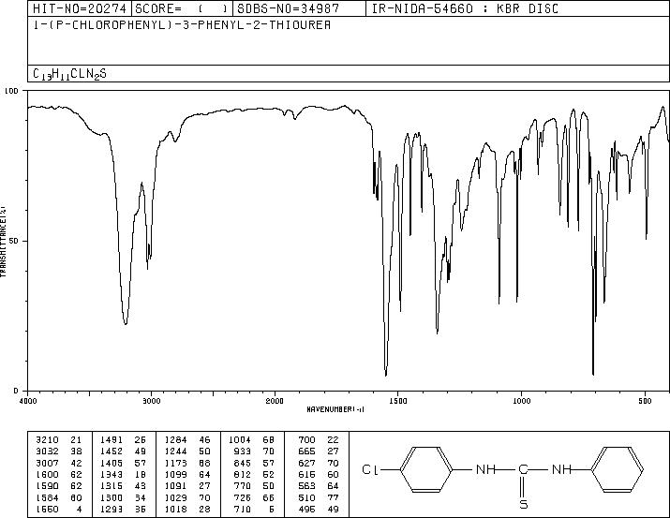
Task: Select peak table value 616
Action: tap(306, 474)
